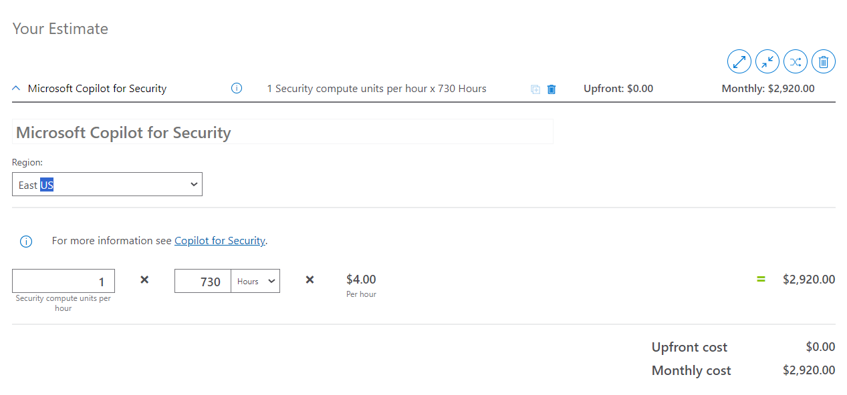847x395 pixels.
Task: Open the Copilot for Security link
Action: (x=219, y=241)
